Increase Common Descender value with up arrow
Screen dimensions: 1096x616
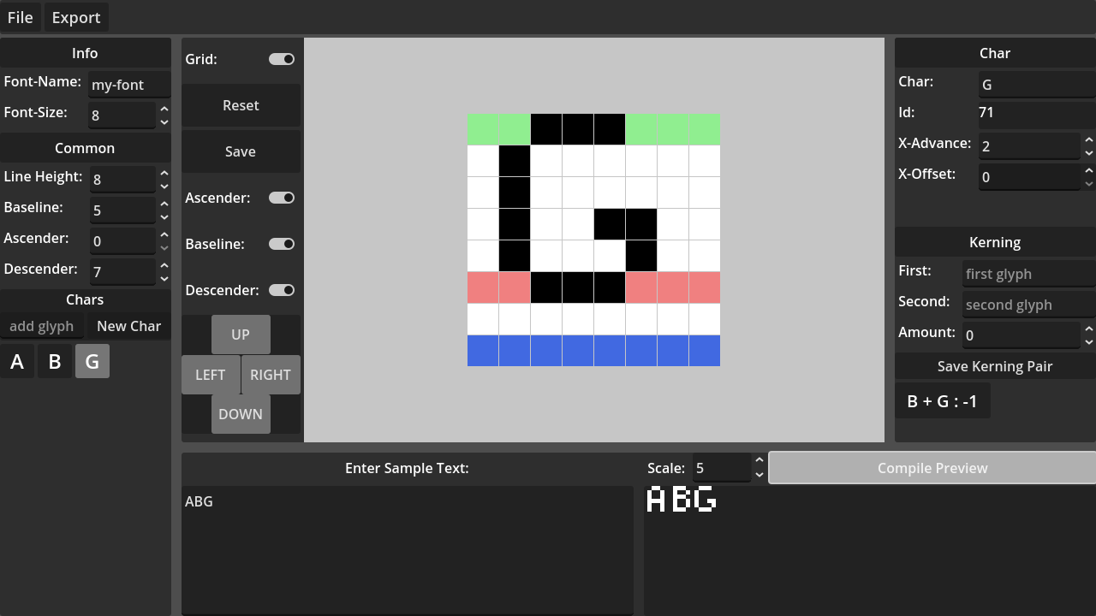click(x=164, y=265)
